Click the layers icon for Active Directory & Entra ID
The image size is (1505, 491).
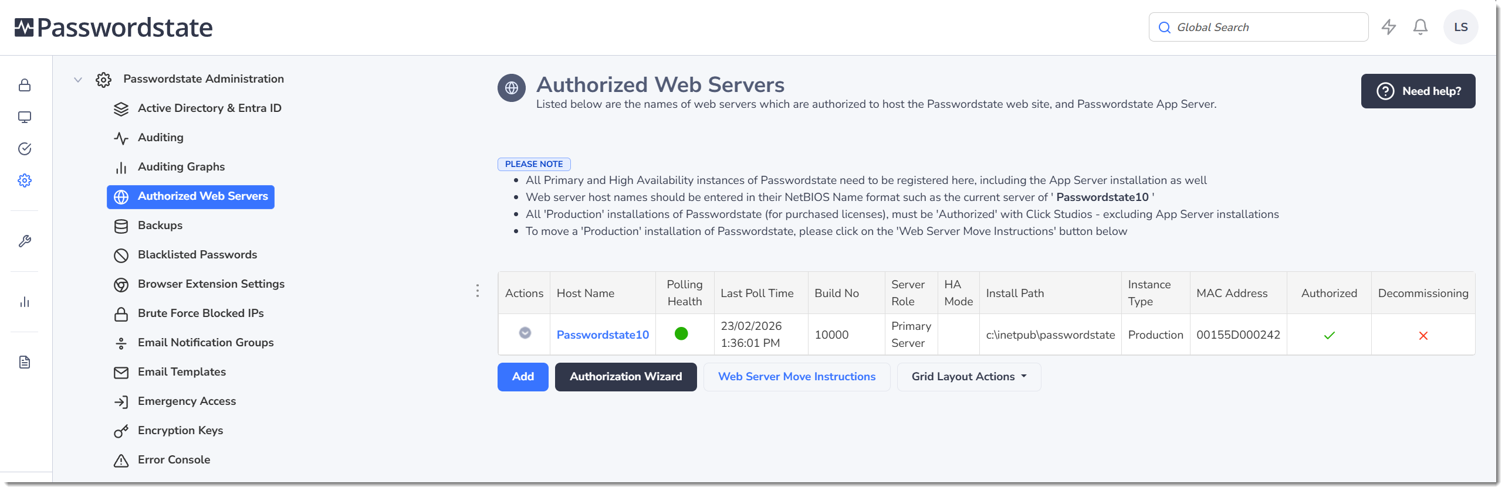[121, 108]
